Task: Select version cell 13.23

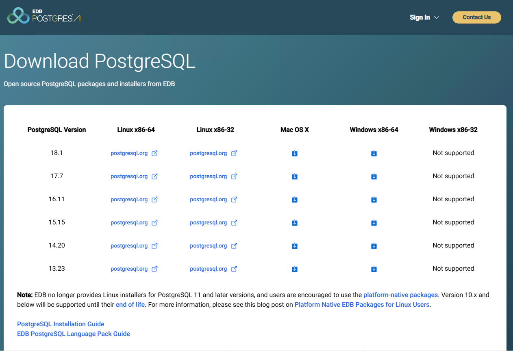Action: 57,269
